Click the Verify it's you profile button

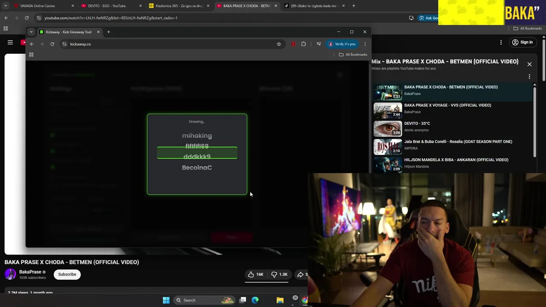341,44
